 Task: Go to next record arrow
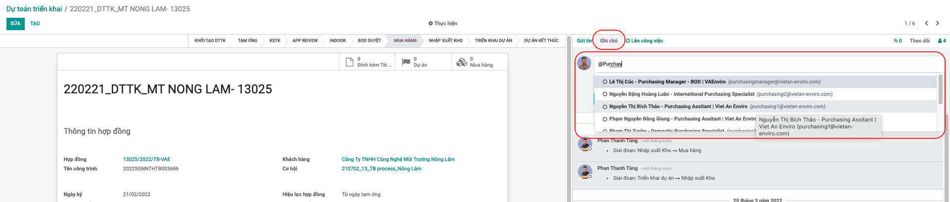tap(937, 23)
